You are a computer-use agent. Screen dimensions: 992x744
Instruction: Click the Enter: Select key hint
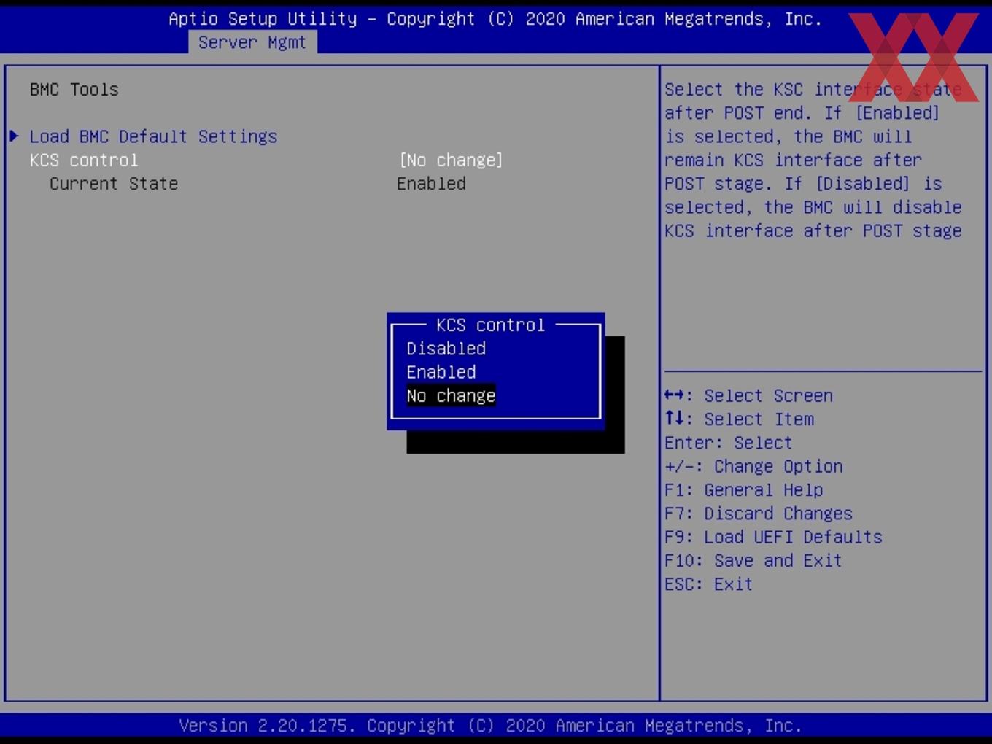pos(728,443)
